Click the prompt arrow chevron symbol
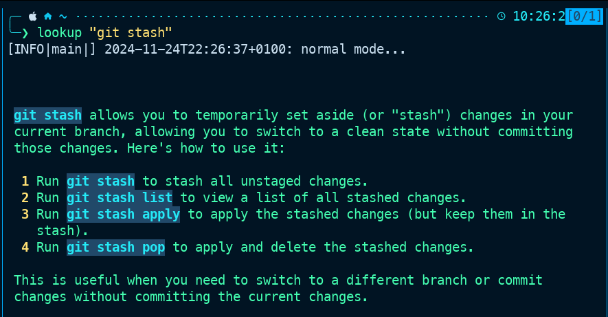The image size is (608, 317). [25, 32]
